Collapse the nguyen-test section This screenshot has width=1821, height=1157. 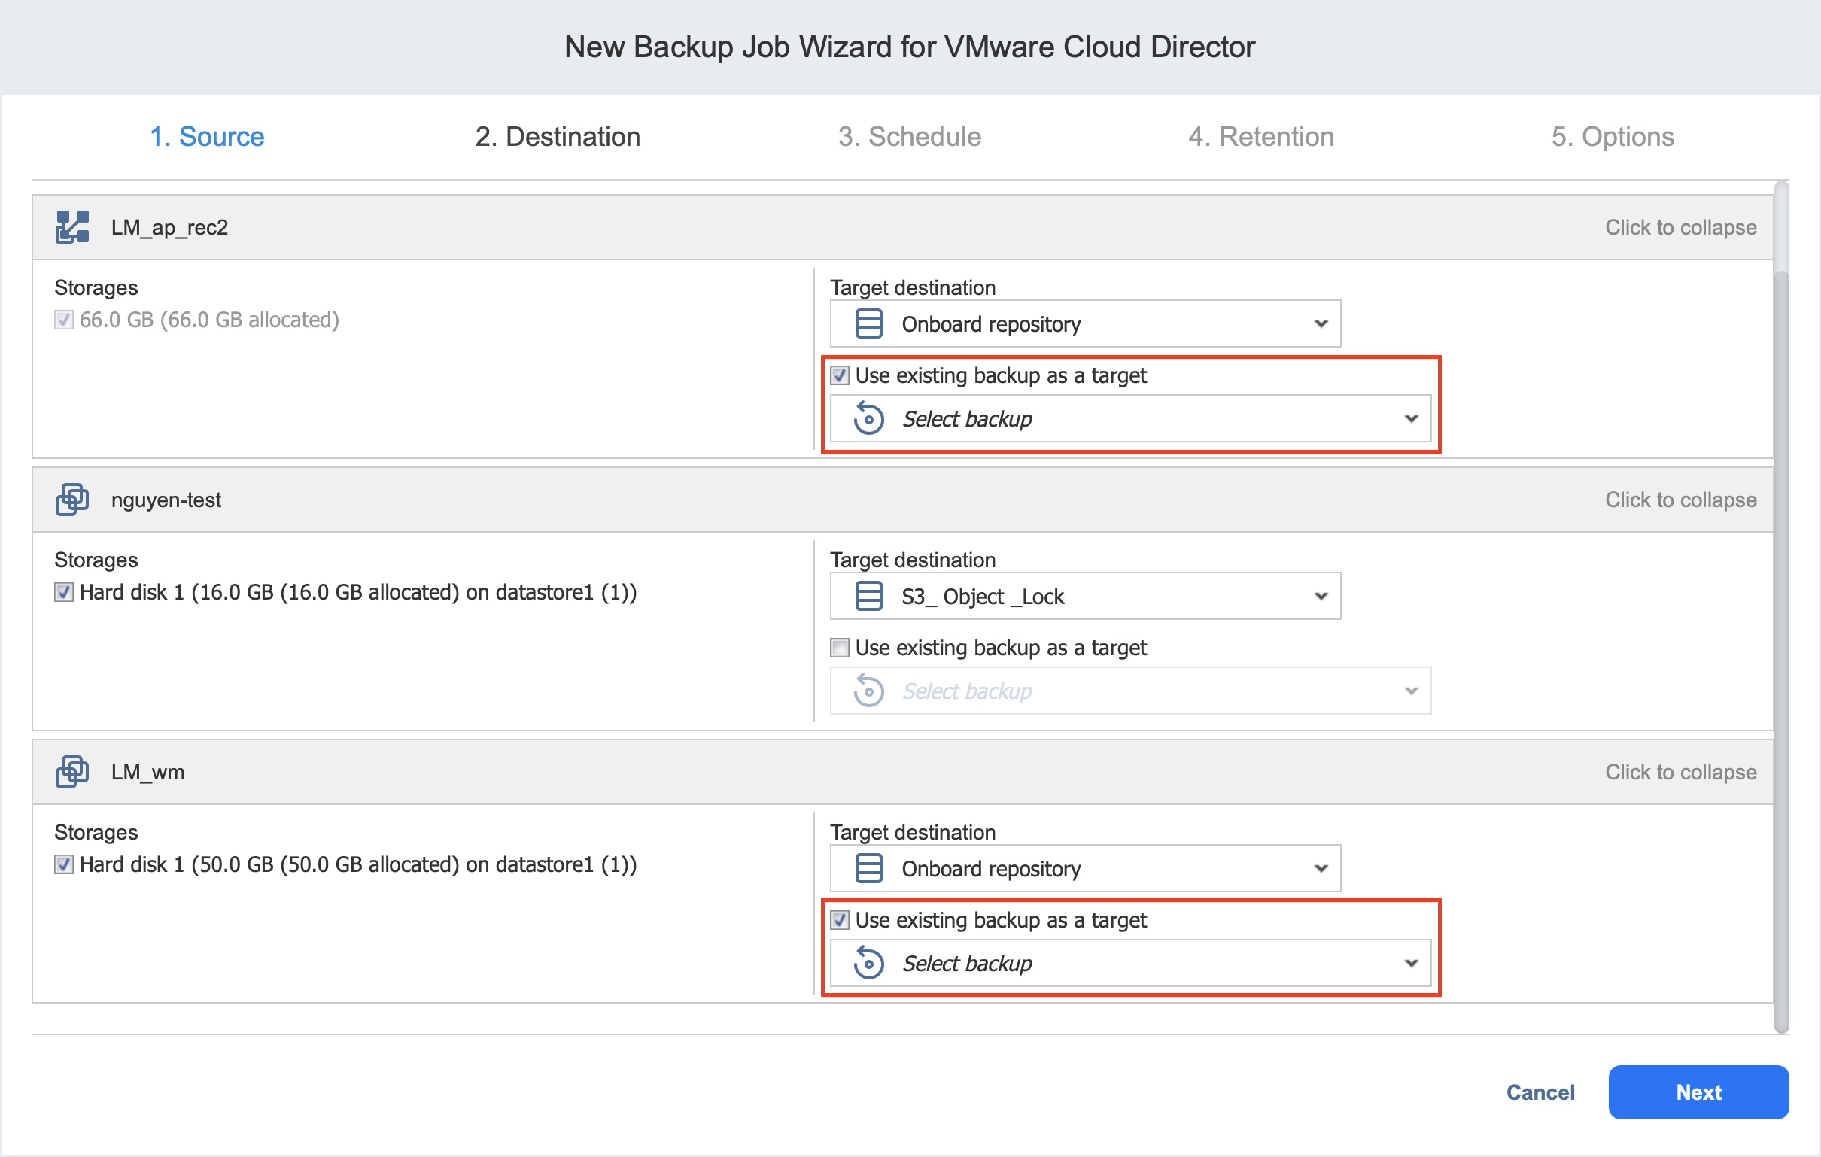pos(1680,499)
